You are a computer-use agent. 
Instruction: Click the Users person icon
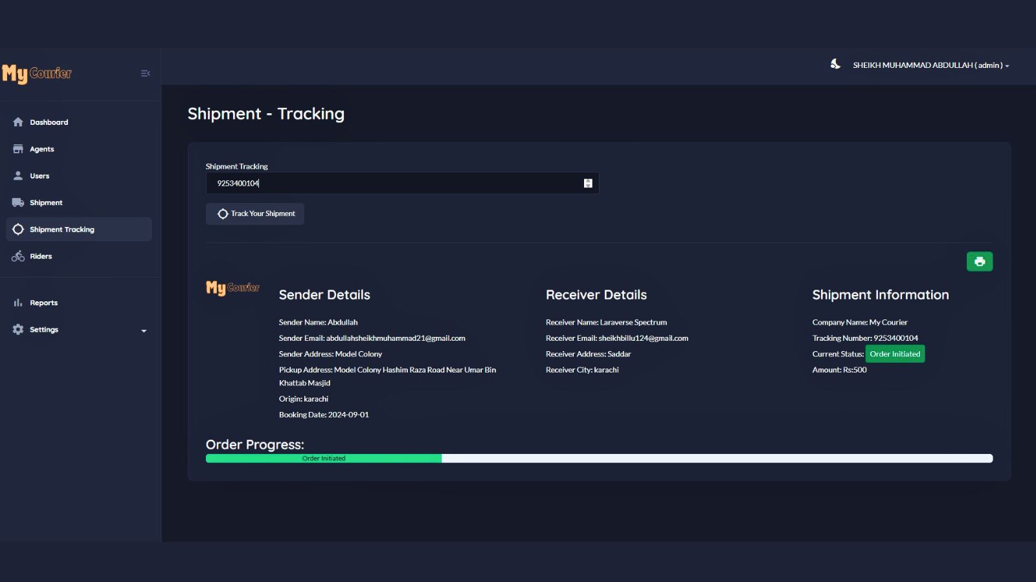point(18,175)
